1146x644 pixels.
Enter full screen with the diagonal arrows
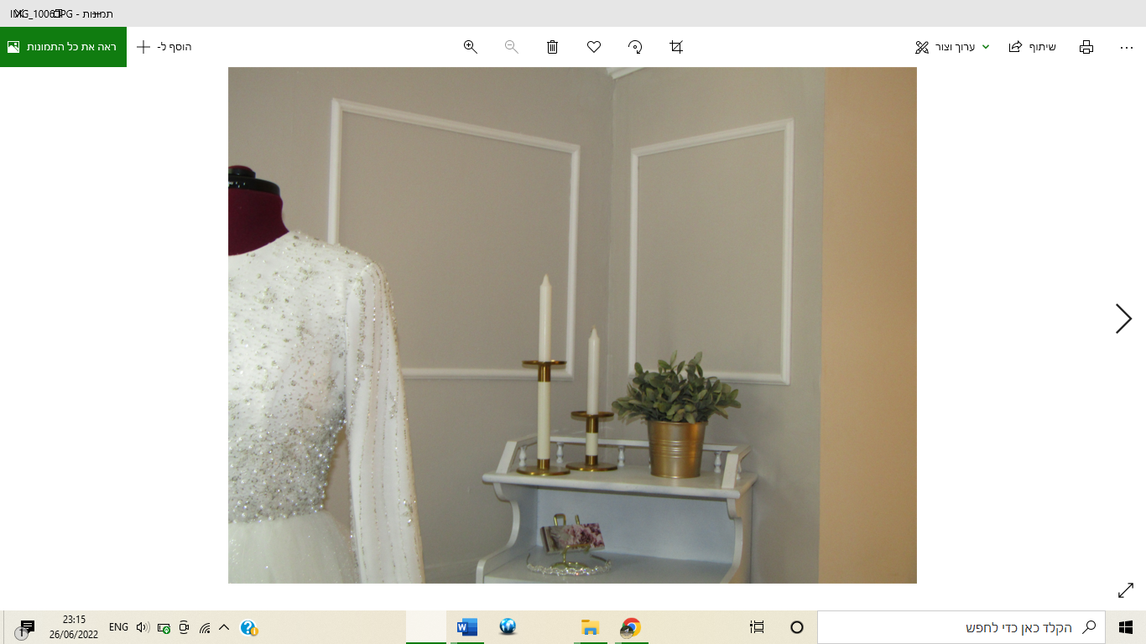[1126, 590]
